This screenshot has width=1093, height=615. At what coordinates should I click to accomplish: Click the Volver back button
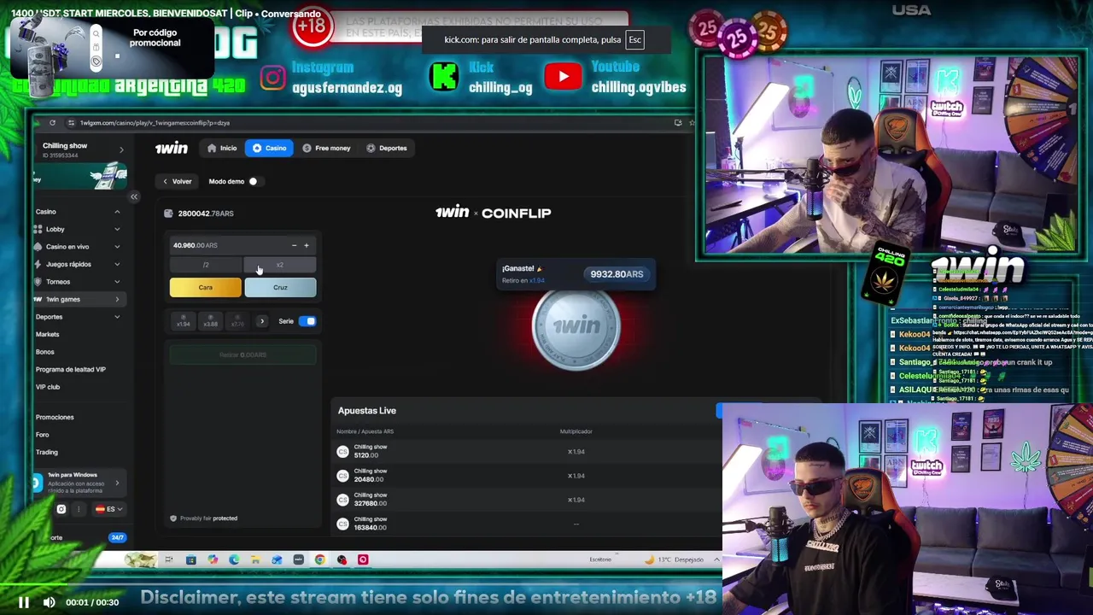pyautogui.click(x=178, y=181)
